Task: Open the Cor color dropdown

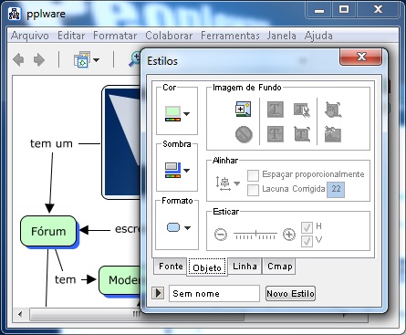Action: coord(177,114)
